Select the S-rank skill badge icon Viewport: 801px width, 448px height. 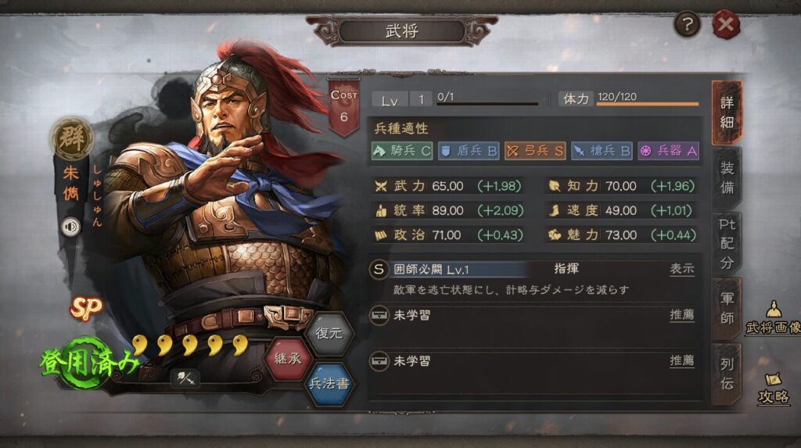[x=379, y=269]
